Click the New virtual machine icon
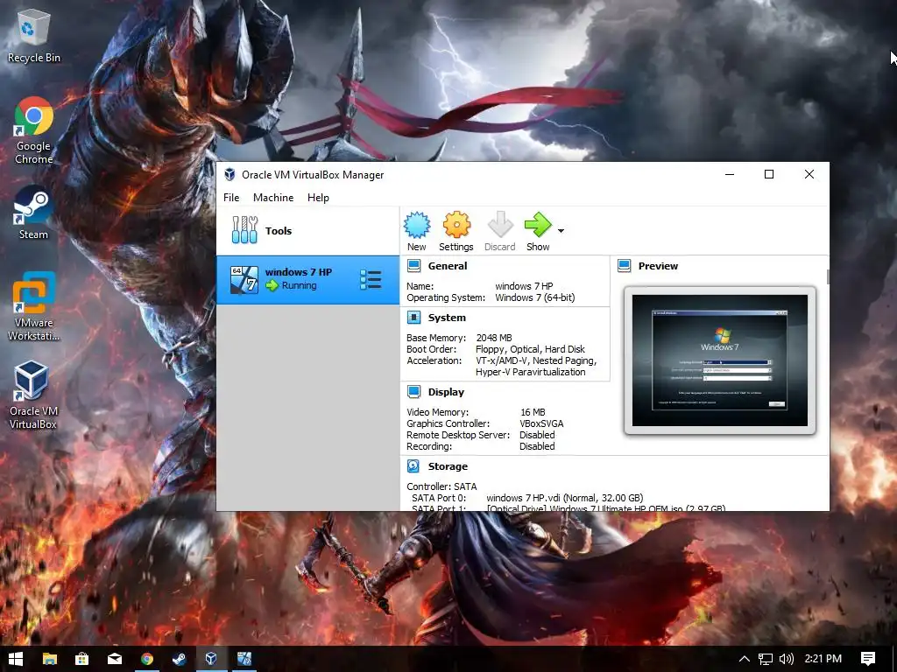 pos(417,225)
